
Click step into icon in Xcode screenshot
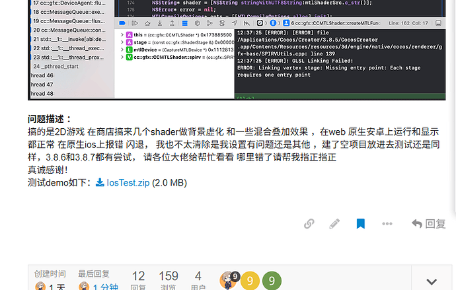160,23
